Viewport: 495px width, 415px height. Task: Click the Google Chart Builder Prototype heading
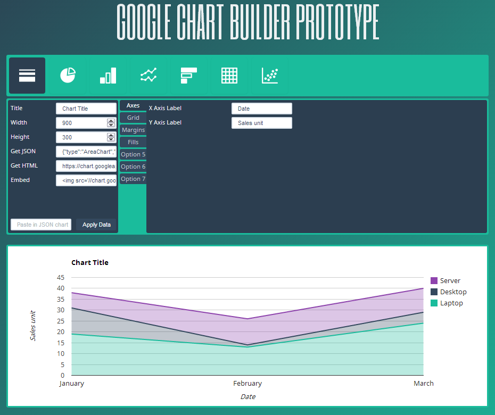point(248,22)
